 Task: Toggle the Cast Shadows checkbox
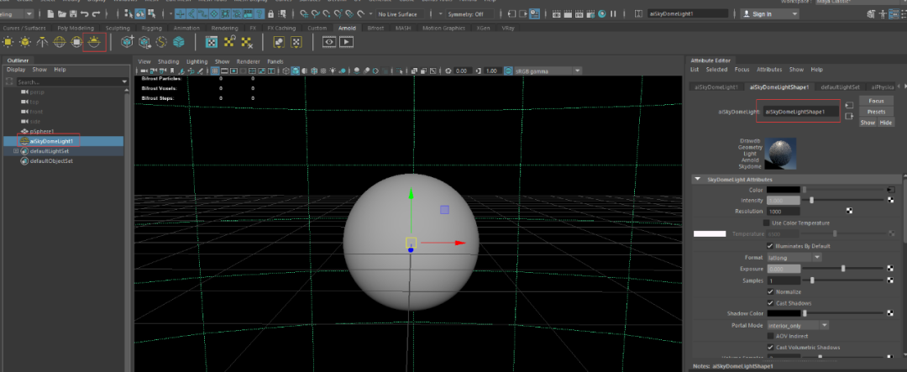click(x=770, y=302)
